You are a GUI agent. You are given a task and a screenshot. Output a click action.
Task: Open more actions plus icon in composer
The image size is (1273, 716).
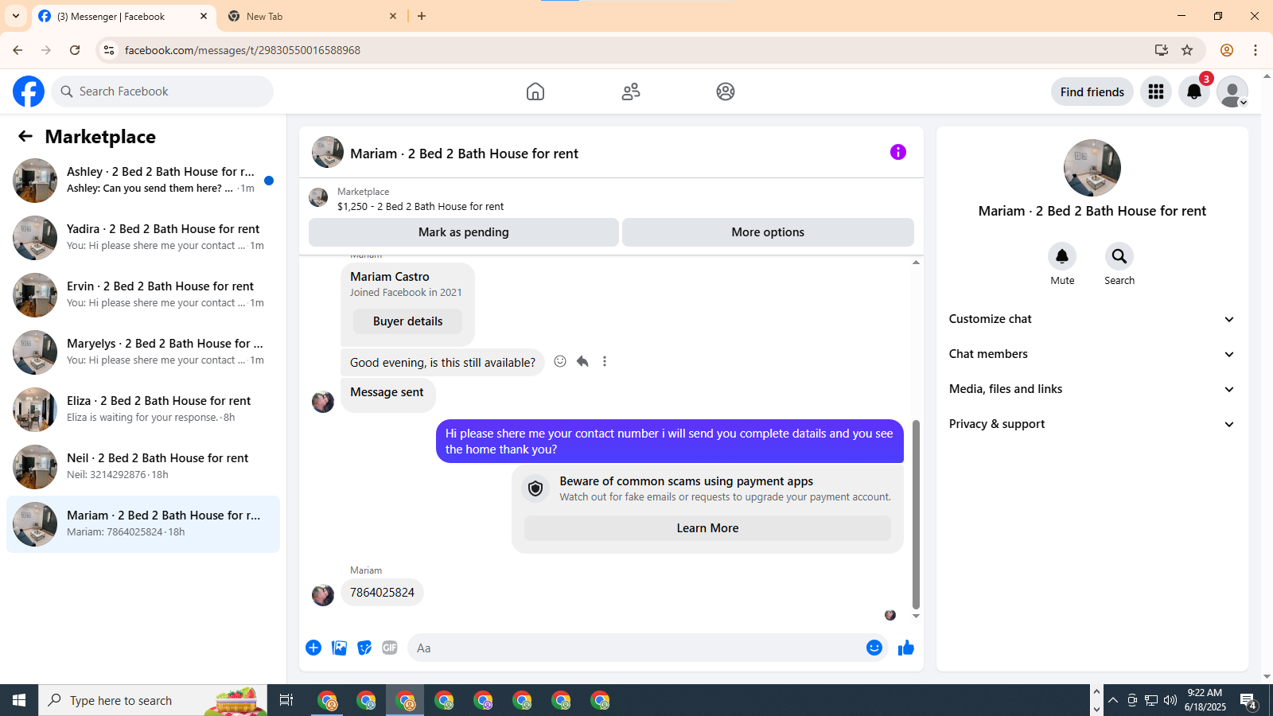point(313,648)
